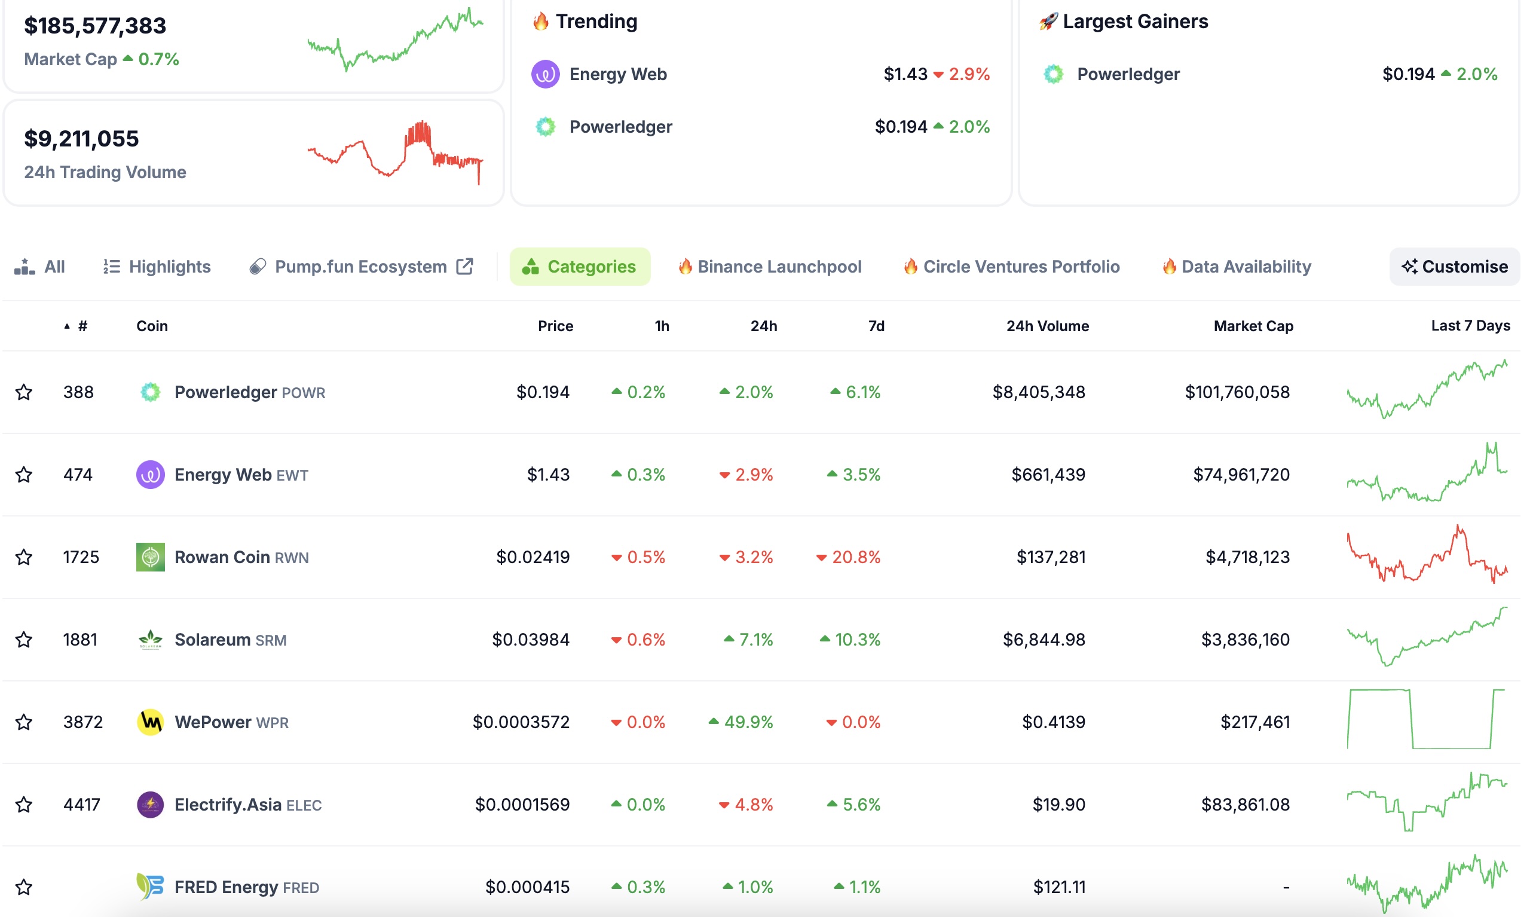Sort the table by 1h change column
1536x917 pixels.
pos(662,326)
